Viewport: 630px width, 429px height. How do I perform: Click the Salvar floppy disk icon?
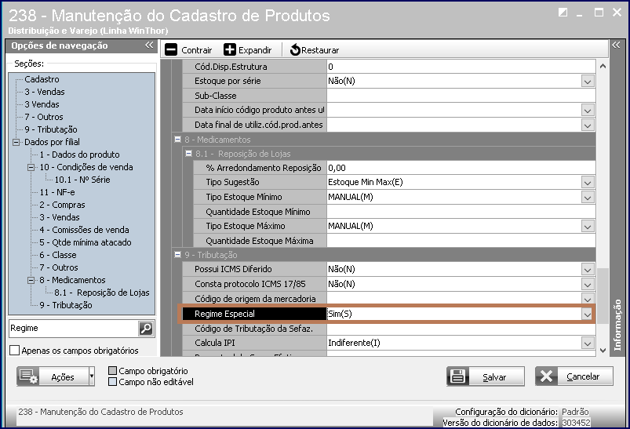coord(457,376)
